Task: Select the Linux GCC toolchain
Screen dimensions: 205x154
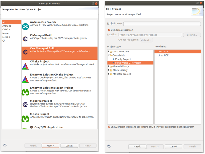Action: click(178, 55)
